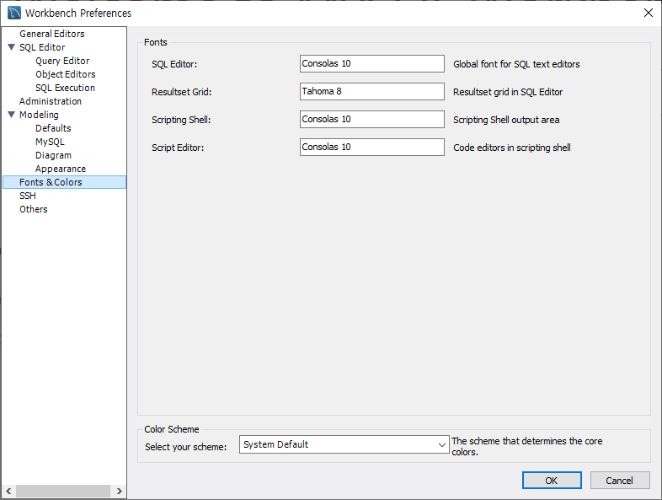Click the 'SQL Editor:' field label
This screenshot has height=500, width=662.
pyautogui.click(x=174, y=64)
